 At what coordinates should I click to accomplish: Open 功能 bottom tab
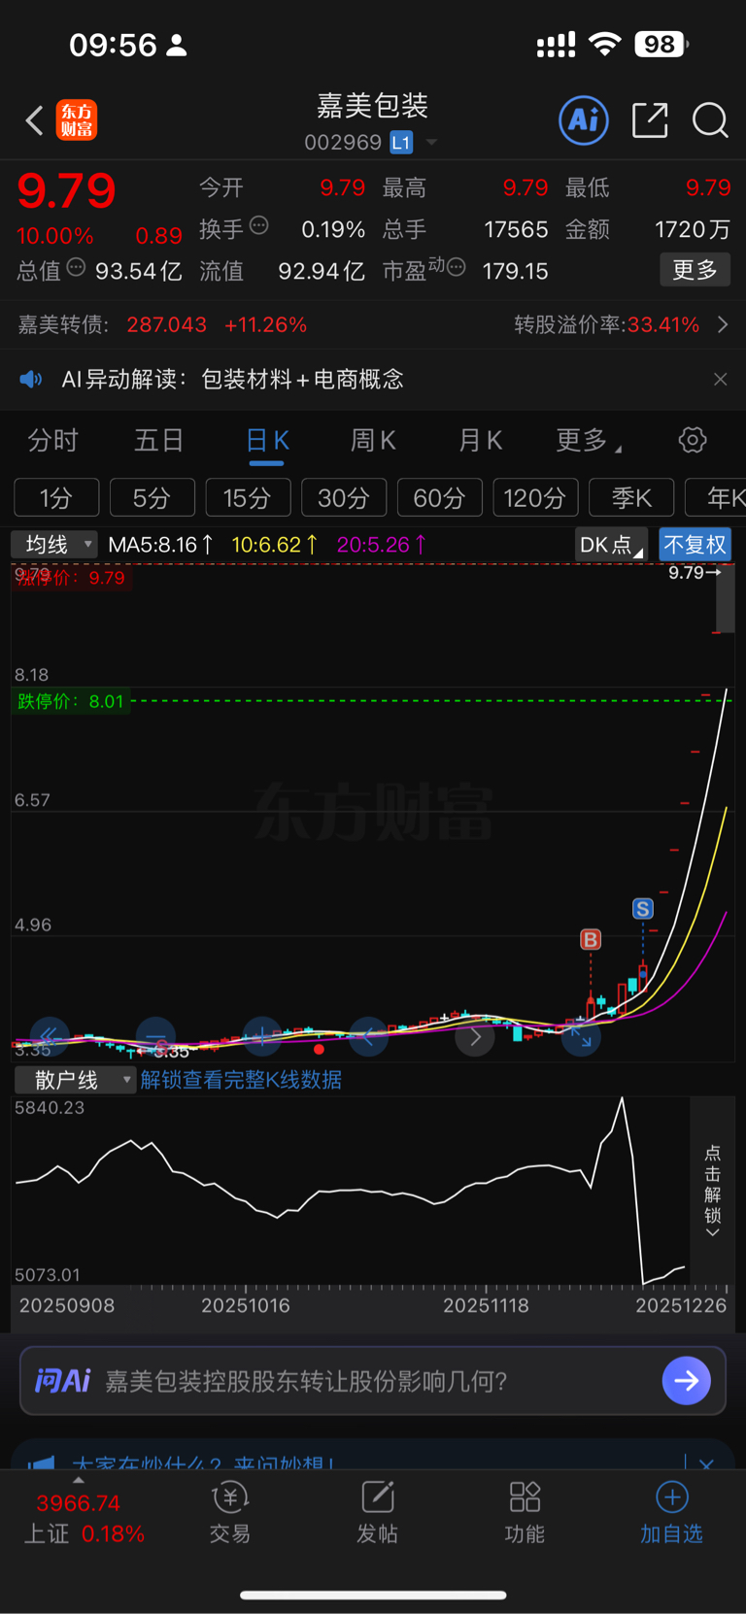coord(525,1513)
